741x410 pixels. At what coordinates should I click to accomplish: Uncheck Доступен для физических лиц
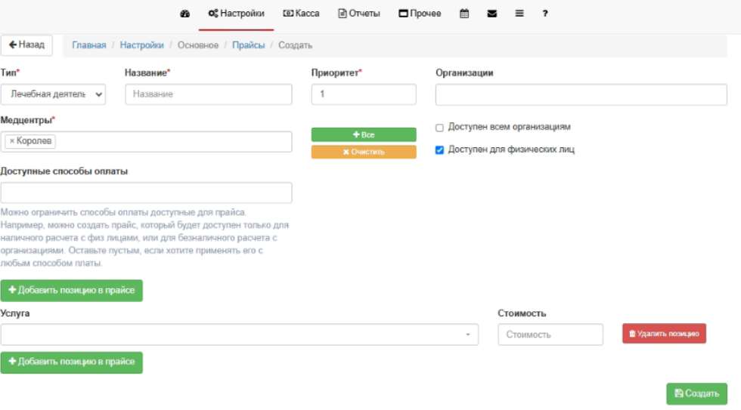[439, 150]
